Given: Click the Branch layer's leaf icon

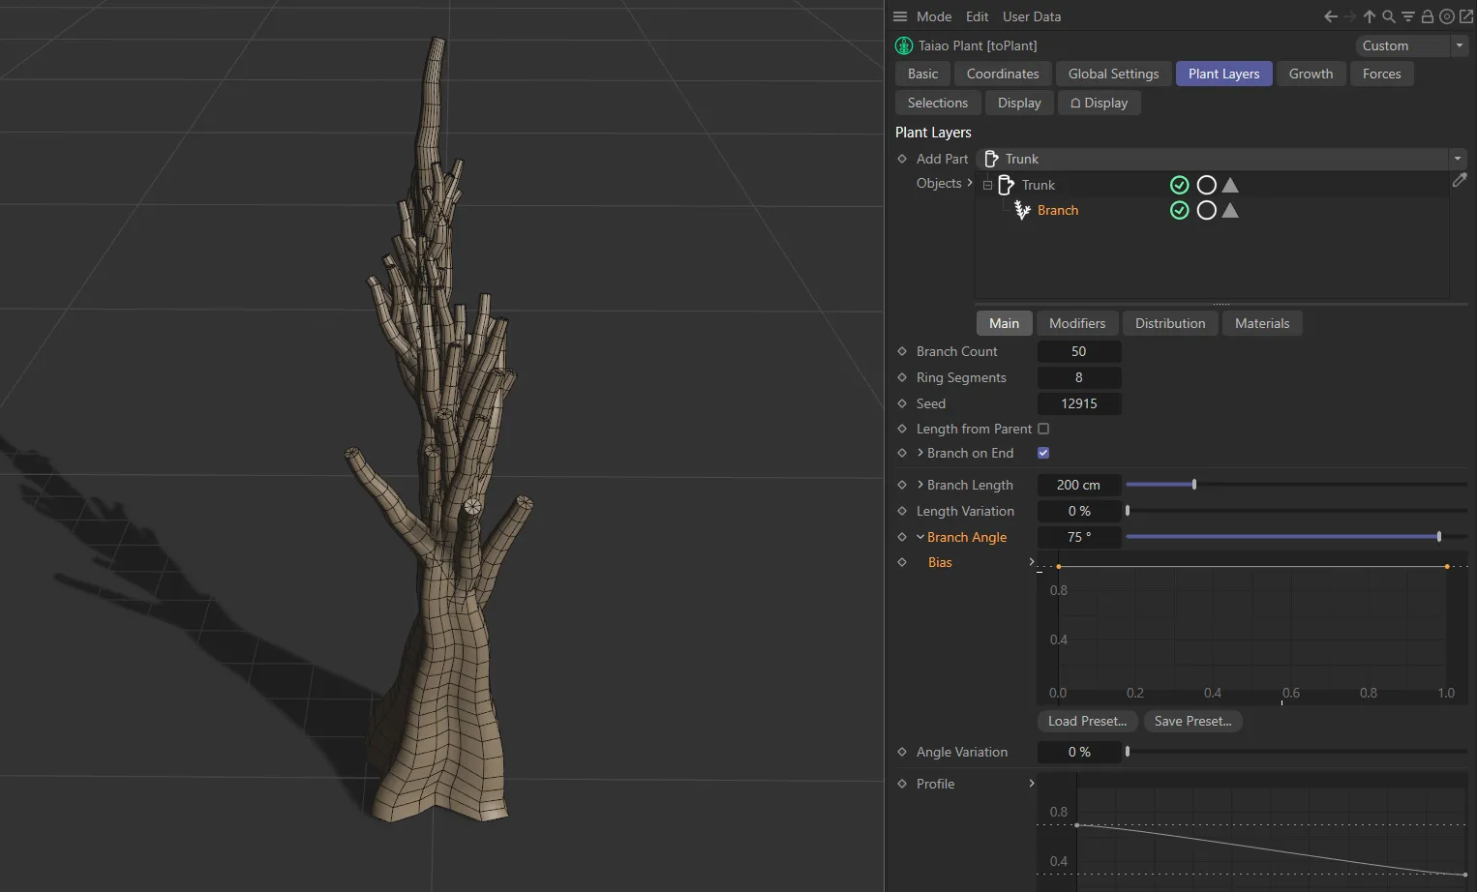Looking at the screenshot, I should click(1022, 210).
